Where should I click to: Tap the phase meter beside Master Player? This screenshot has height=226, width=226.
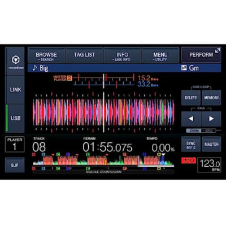(x=103, y=81)
